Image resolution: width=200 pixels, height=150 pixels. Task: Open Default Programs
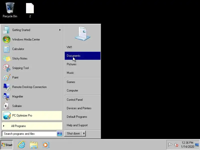click(82, 117)
